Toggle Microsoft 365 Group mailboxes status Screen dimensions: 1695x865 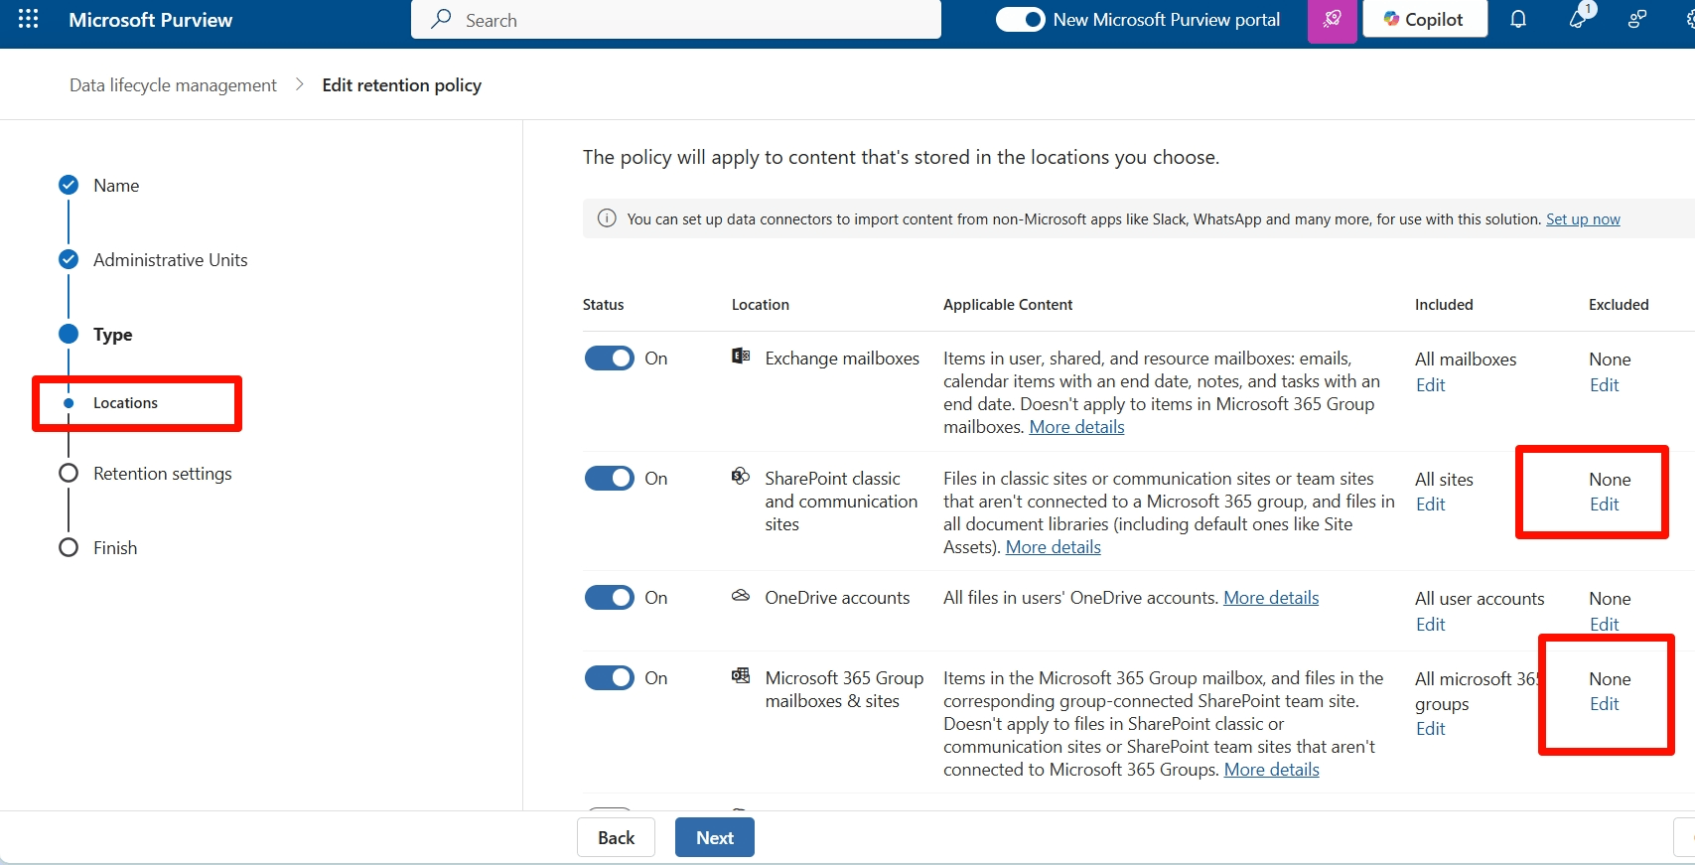tap(610, 677)
